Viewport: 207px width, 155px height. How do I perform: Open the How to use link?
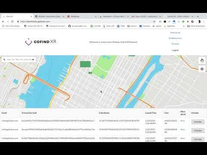175,33
